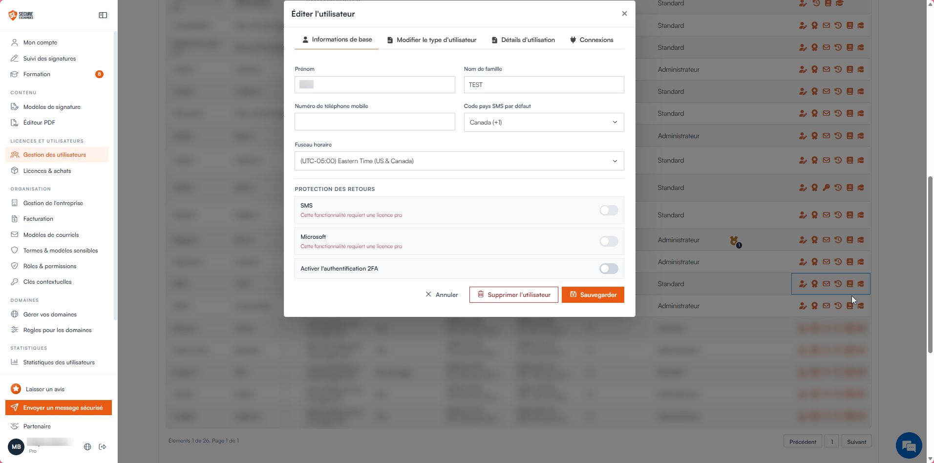Open the chat support bubble icon
The width and height of the screenshot is (934, 463).
point(909,445)
